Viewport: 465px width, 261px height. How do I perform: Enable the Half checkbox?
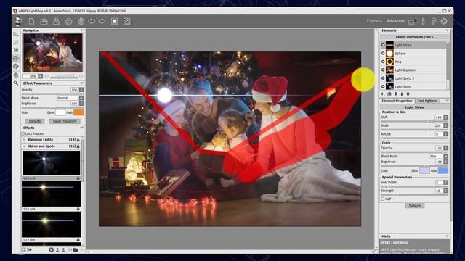pos(383,199)
